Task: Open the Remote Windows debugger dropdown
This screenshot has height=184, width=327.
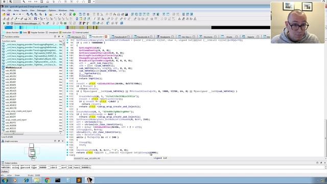Action: pyautogui.click(x=27, y=23)
